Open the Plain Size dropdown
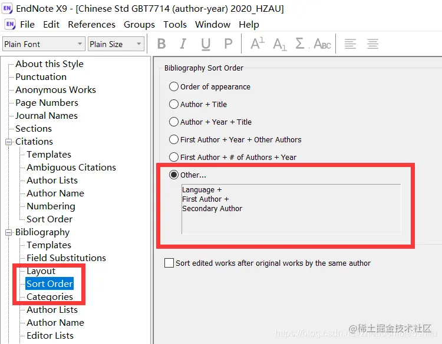442x344 pixels. 116,44
